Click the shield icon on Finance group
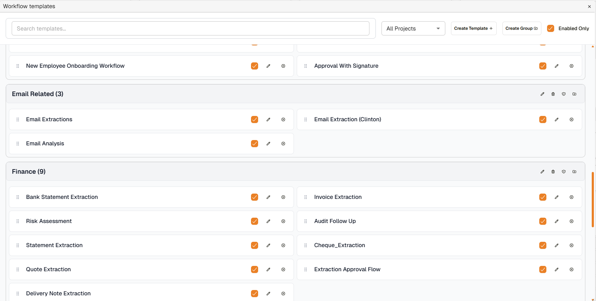The image size is (596, 301). 564,172
